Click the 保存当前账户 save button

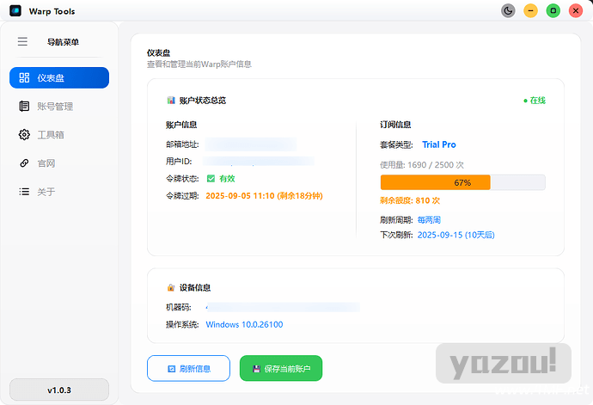(281, 368)
